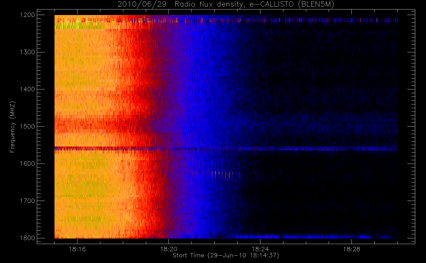Click the "Frequency (MHZ)" axis label
This screenshot has width=426, height=263.
pyautogui.click(x=12, y=127)
